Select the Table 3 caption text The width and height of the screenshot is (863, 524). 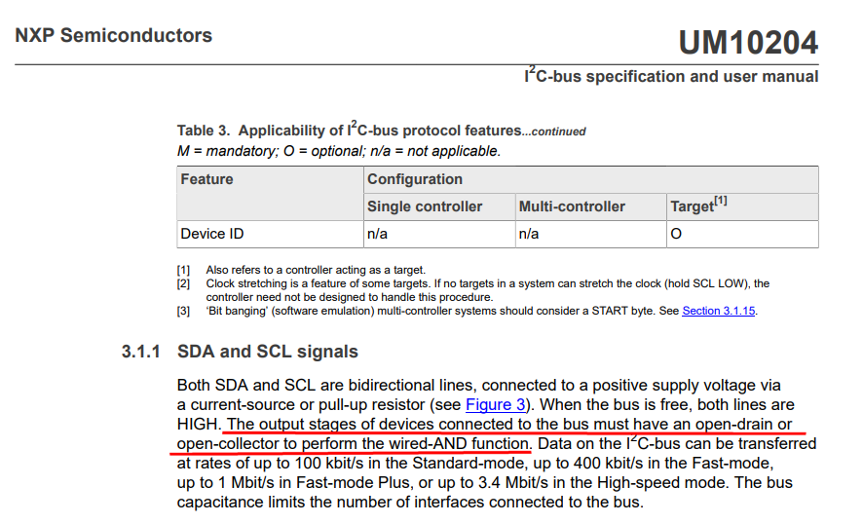coord(381,131)
